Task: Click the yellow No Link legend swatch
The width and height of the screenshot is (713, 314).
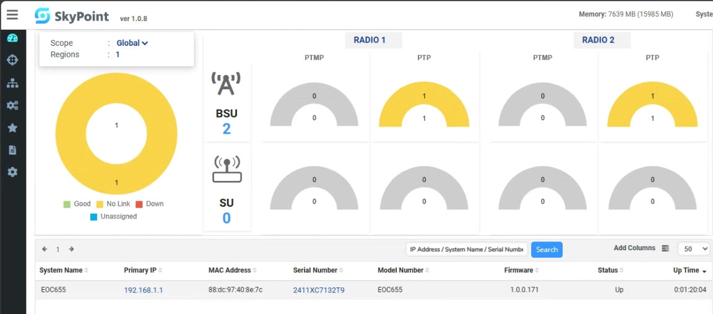Action: [99, 204]
